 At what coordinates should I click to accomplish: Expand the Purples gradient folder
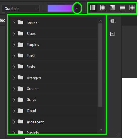(x=14, y=45)
